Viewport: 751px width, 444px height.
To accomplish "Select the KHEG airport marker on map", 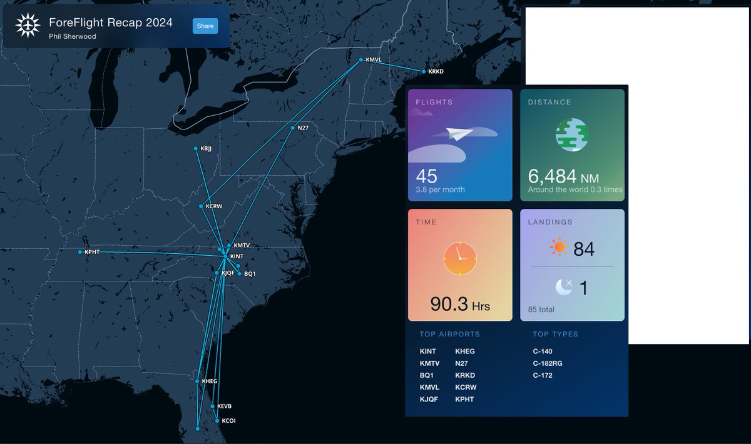I will (x=197, y=381).
